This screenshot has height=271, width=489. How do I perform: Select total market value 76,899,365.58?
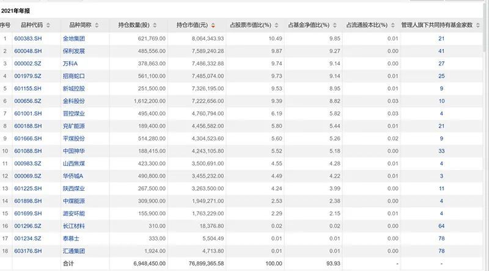[x=206, y=264]
